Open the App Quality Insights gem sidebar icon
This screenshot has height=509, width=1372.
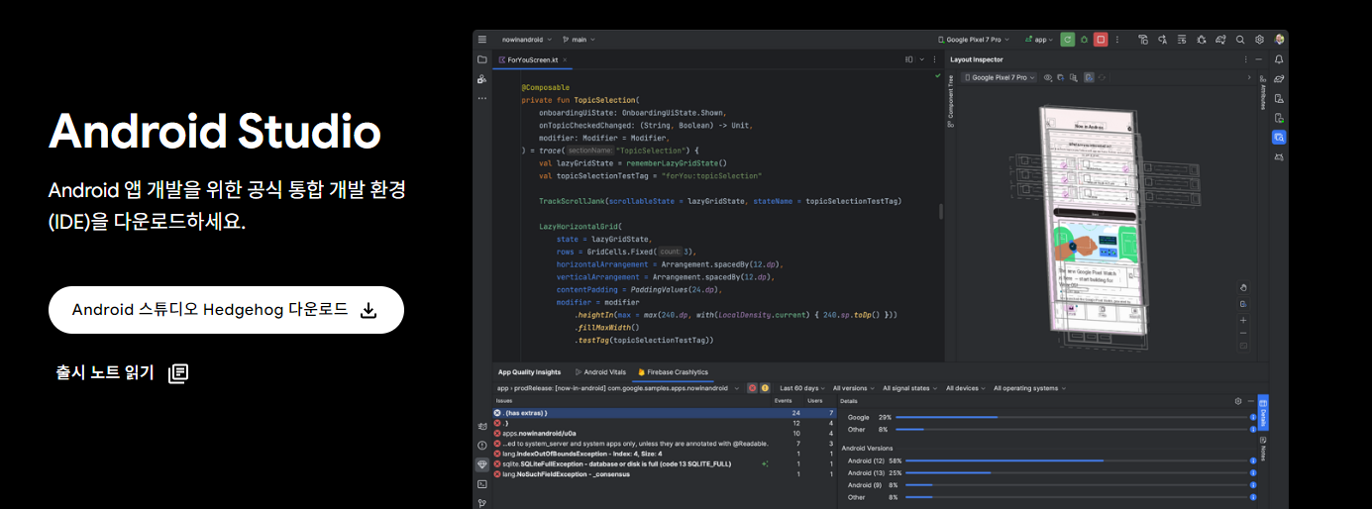pyautogui.click(x=482, y=463)
